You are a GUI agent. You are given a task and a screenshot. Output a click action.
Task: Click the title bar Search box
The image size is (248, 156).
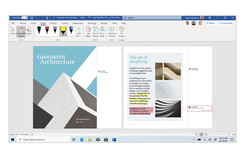pyautogui.click(x=152, y=18)
